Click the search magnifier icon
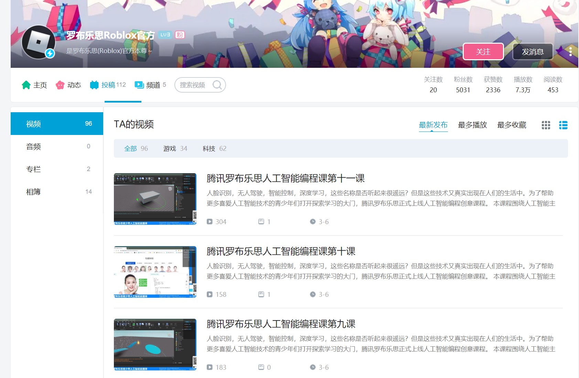 [217, 85]
